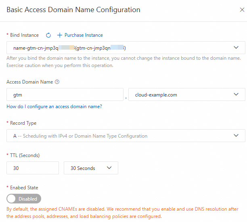247x222 pixels.
Task: Open 'How do I configure an access domain name?' link
Action: pyautogui.click(x=54, y=107)
